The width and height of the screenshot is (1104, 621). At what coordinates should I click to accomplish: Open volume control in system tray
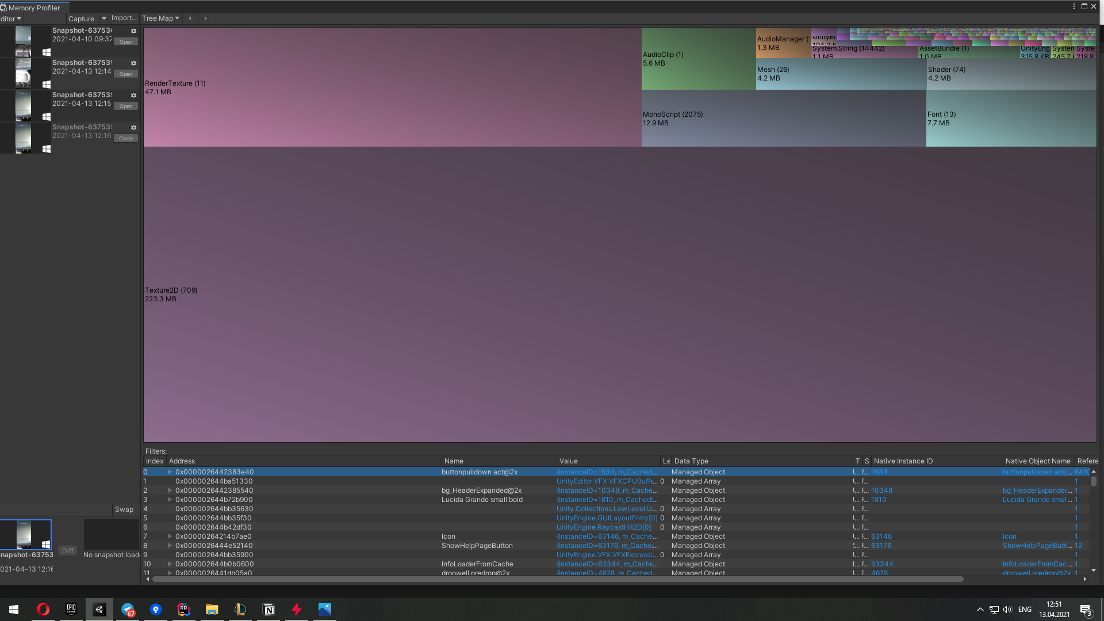1007,609
